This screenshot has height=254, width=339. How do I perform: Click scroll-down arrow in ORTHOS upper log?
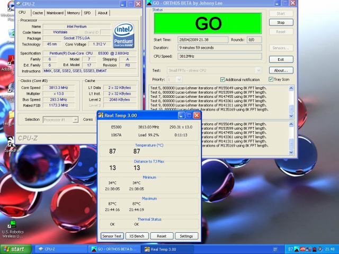[291, 116]
